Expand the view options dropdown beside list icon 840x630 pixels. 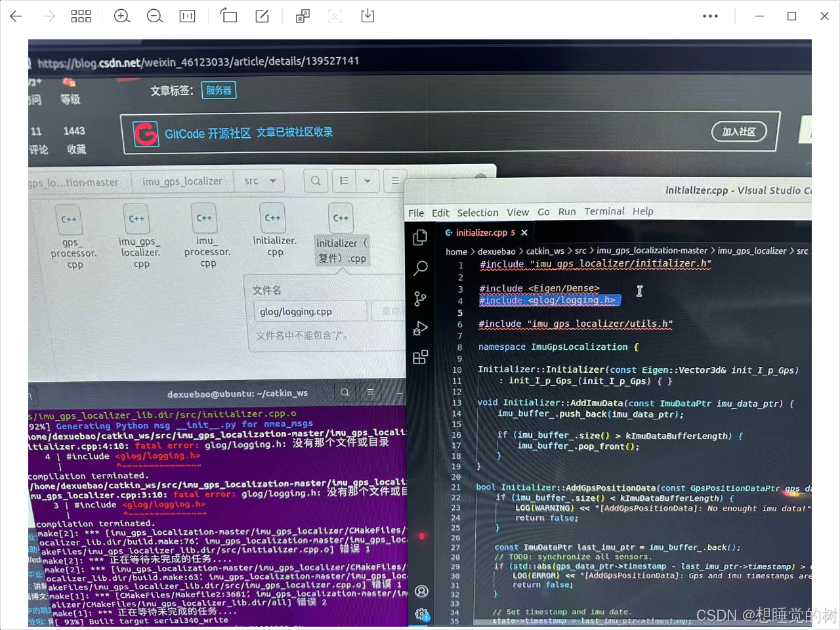(x=367, y=181)
